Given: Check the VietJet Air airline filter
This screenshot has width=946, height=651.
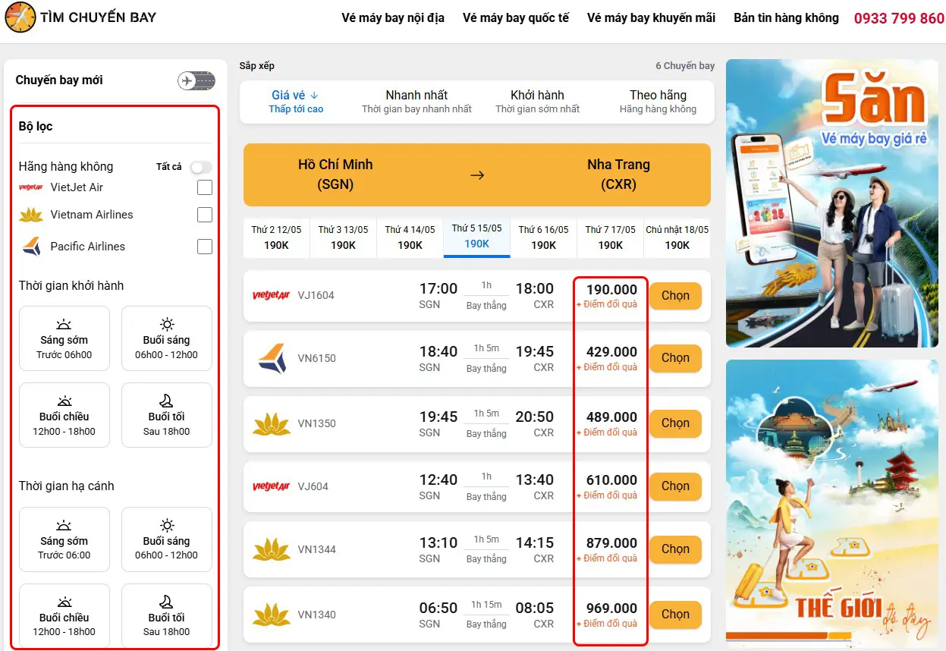Looking at the screenshot, I should (x=205, y=187).
